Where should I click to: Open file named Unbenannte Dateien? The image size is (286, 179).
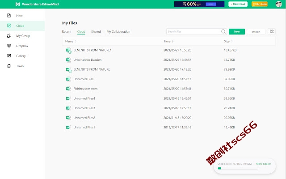click(x=88, y=60)
